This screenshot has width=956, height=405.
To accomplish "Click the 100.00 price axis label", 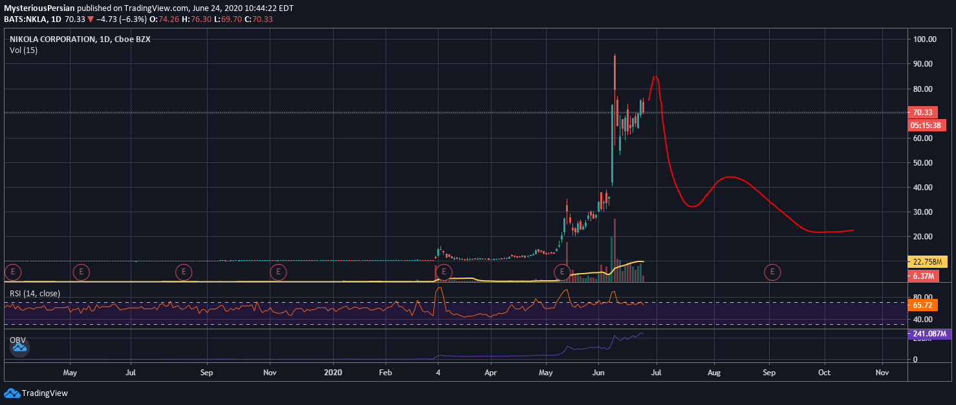I will 925,39.
